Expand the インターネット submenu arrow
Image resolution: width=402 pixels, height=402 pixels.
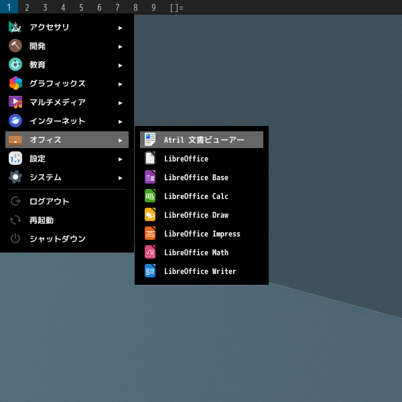(120, 122)
